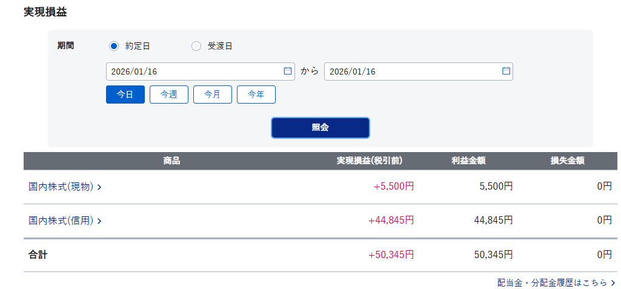Click the chevron beside 国内株式(現物)
Viewport: 621px width, 289px height.
(x=99, y=187)
